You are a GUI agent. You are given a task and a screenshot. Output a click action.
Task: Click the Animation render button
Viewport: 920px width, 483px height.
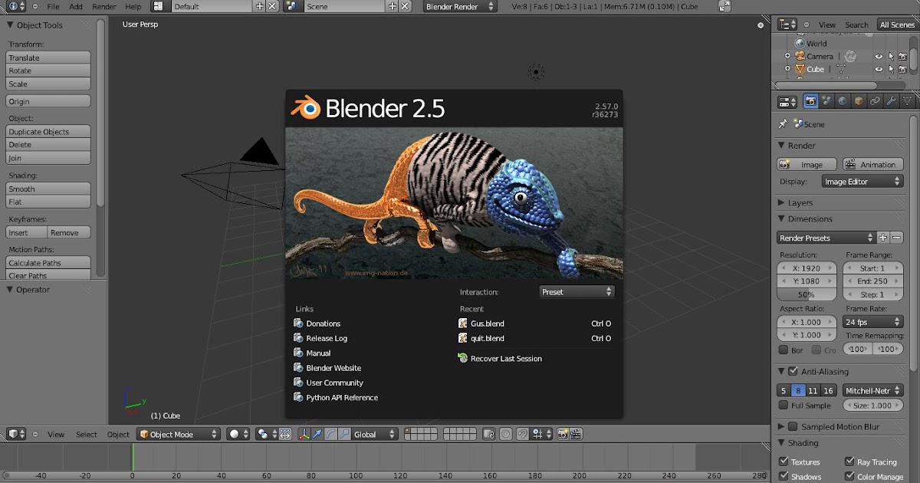[x=872, y=163]
